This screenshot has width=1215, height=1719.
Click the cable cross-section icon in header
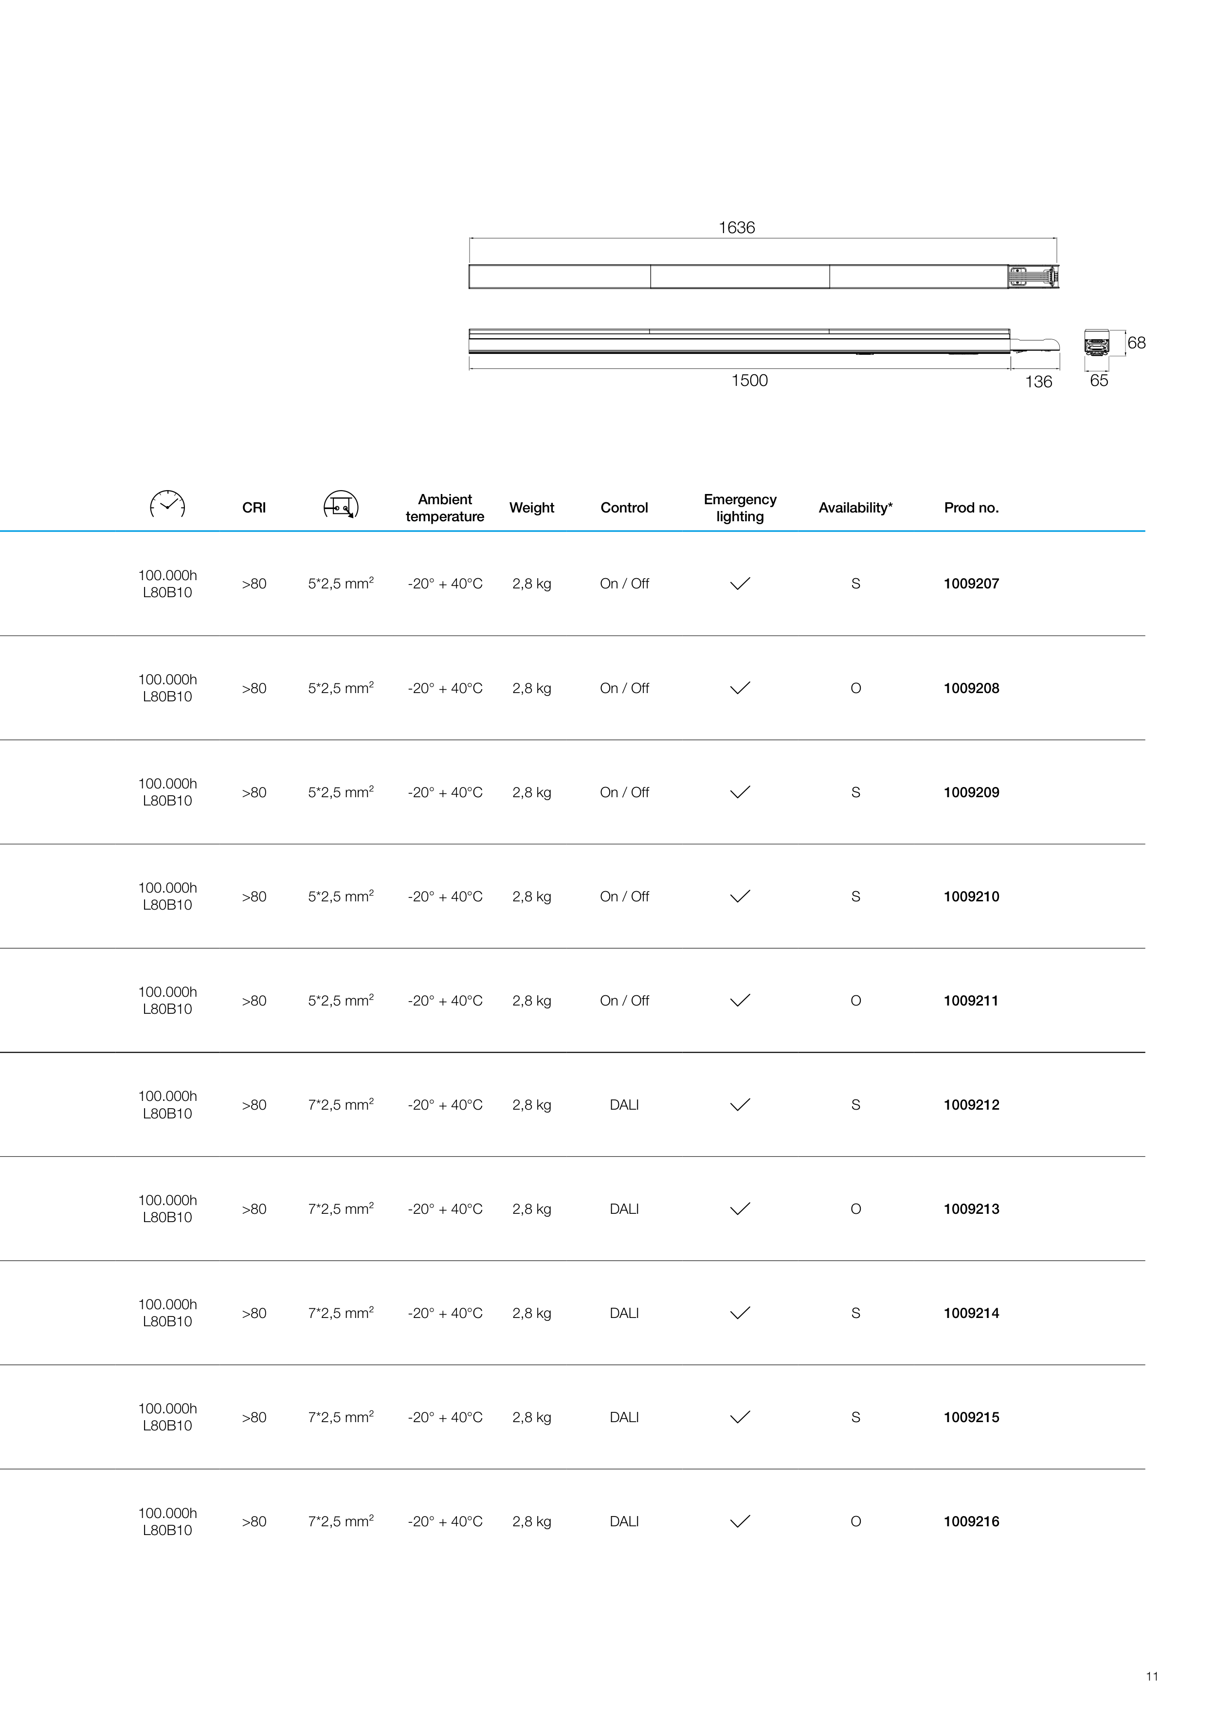(x=341, y=505)
